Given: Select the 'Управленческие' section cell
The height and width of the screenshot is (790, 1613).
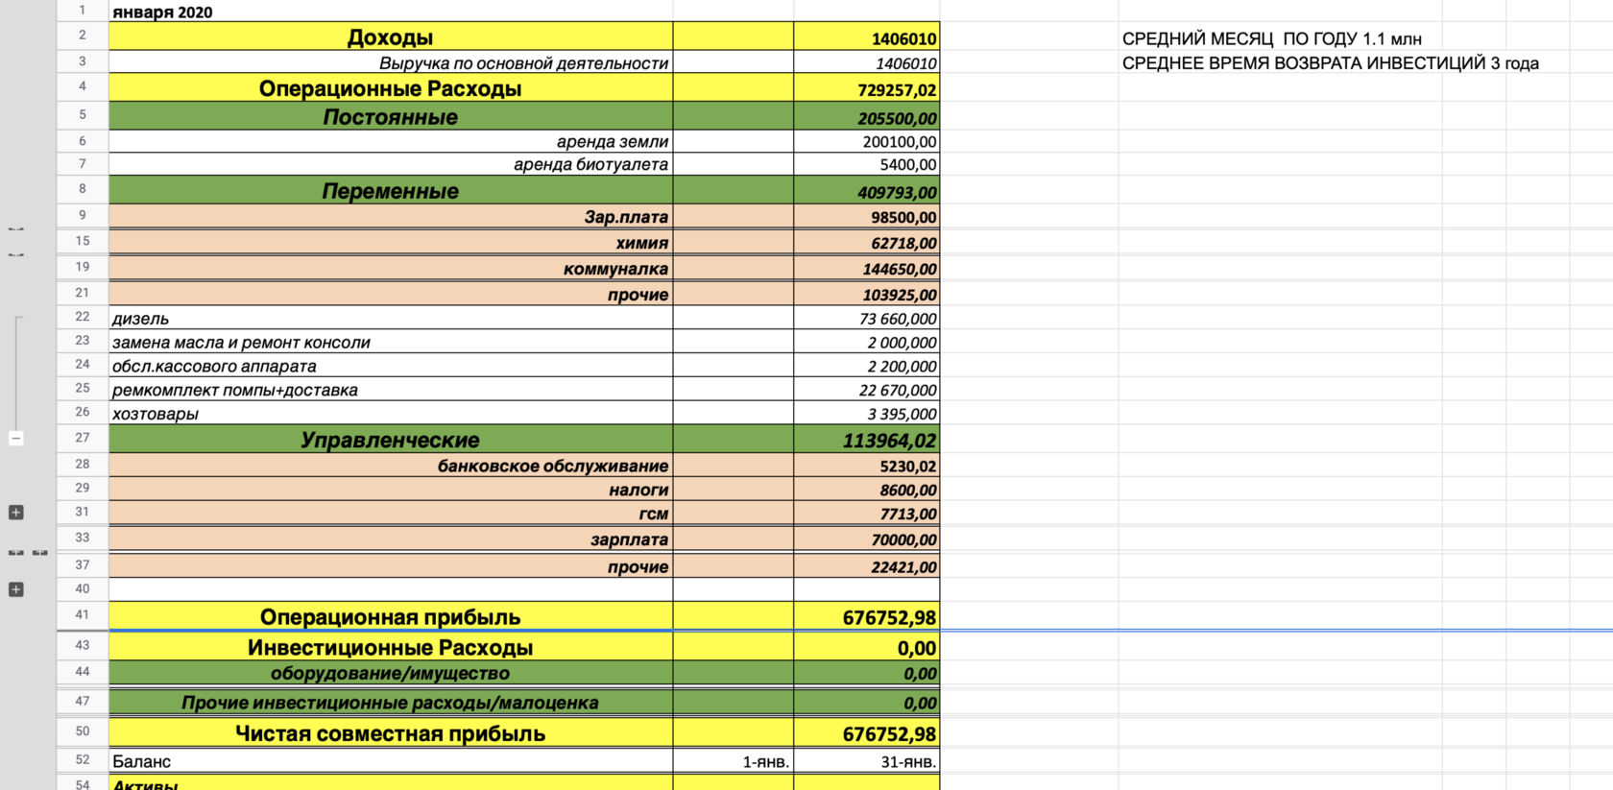Looking at the screenshot, I should (391, 440).
